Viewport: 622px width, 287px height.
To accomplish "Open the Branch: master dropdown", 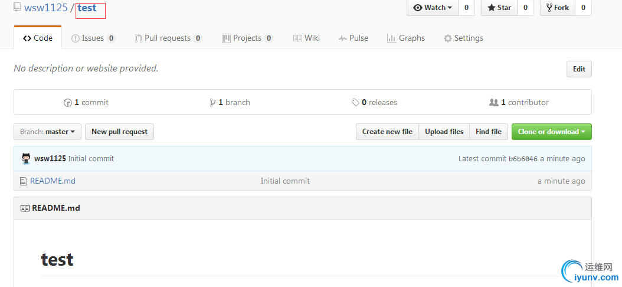I will tap(48, 132).
